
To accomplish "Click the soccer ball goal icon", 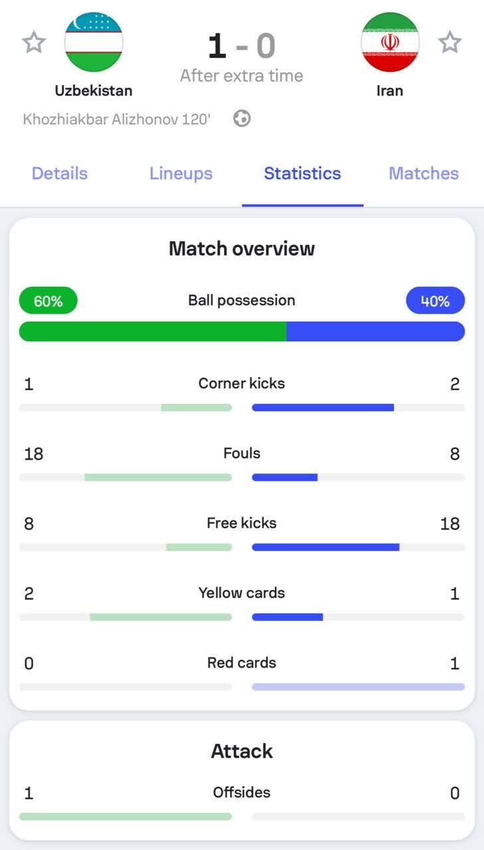I will [x=242, y=120].
